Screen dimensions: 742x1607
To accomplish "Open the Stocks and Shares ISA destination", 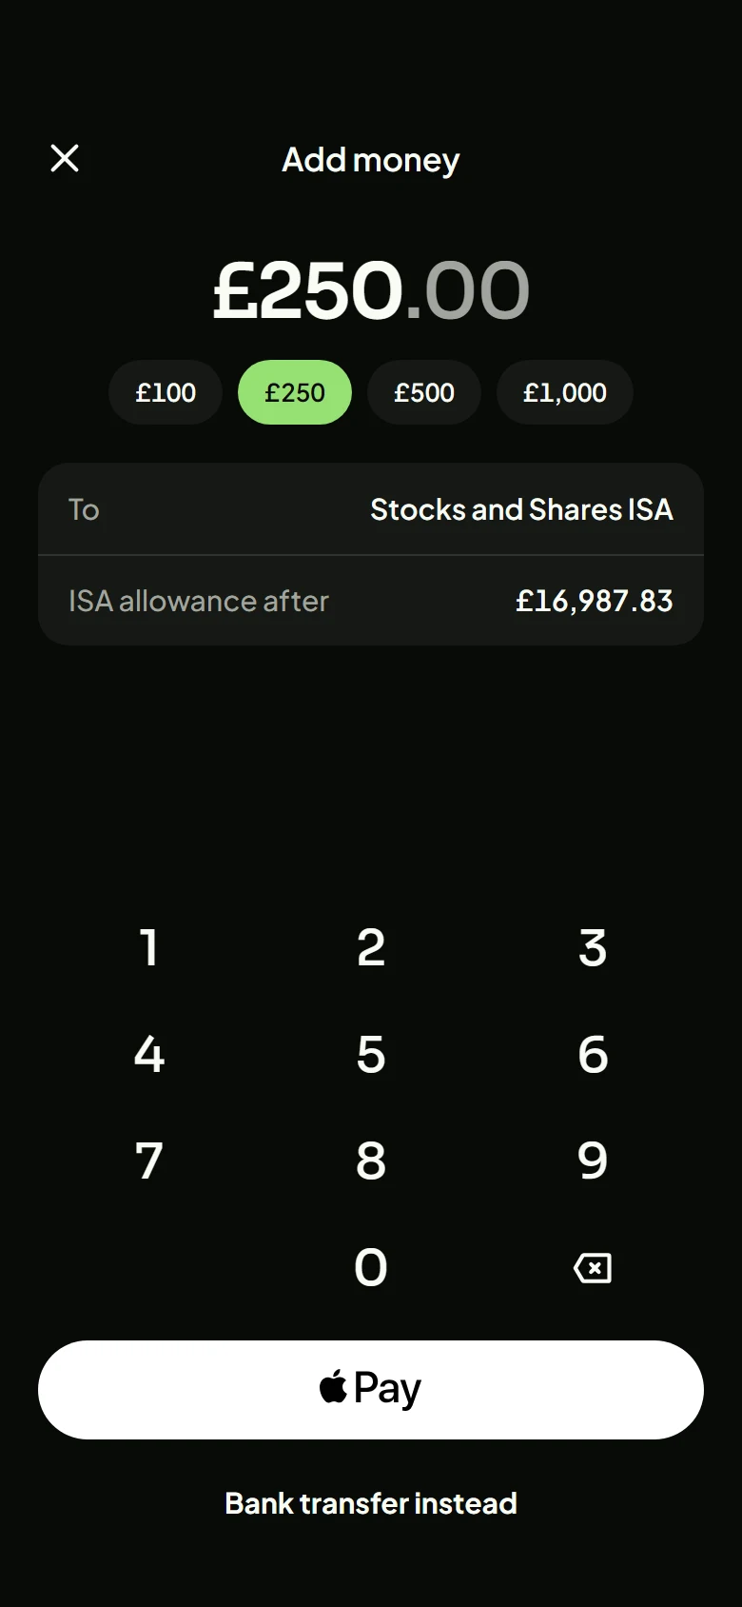I will point(371,509).
